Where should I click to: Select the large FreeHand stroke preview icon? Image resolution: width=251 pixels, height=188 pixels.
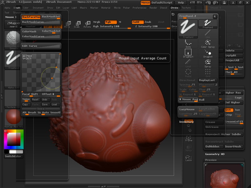tap(188, 29)
